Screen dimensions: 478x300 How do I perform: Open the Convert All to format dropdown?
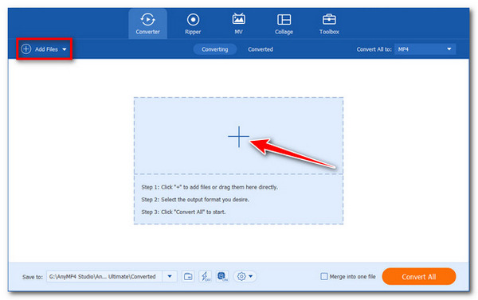point(425,49)
